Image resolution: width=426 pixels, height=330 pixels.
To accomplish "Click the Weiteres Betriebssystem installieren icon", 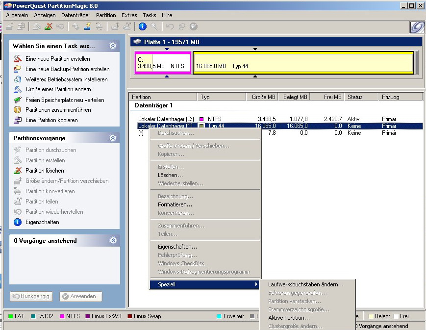I will (17, 79).
